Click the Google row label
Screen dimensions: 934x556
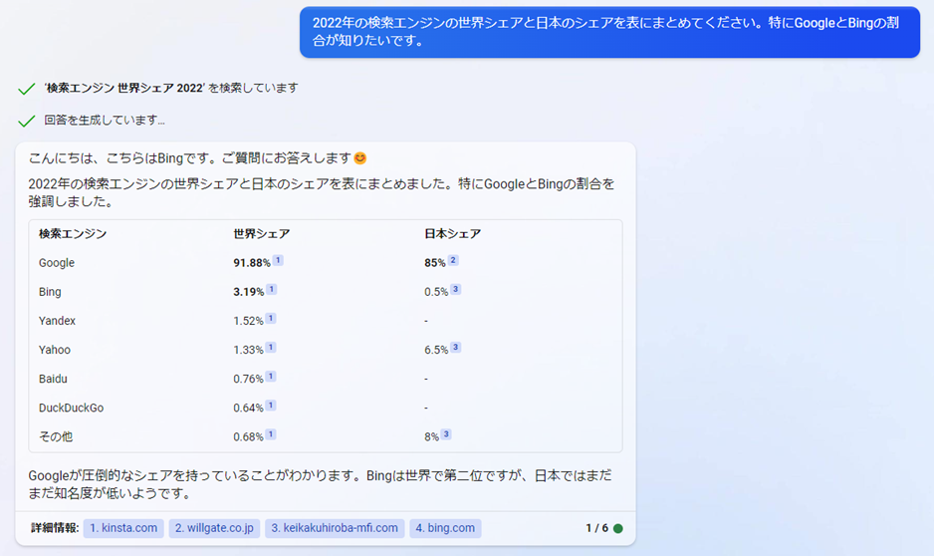57,263
